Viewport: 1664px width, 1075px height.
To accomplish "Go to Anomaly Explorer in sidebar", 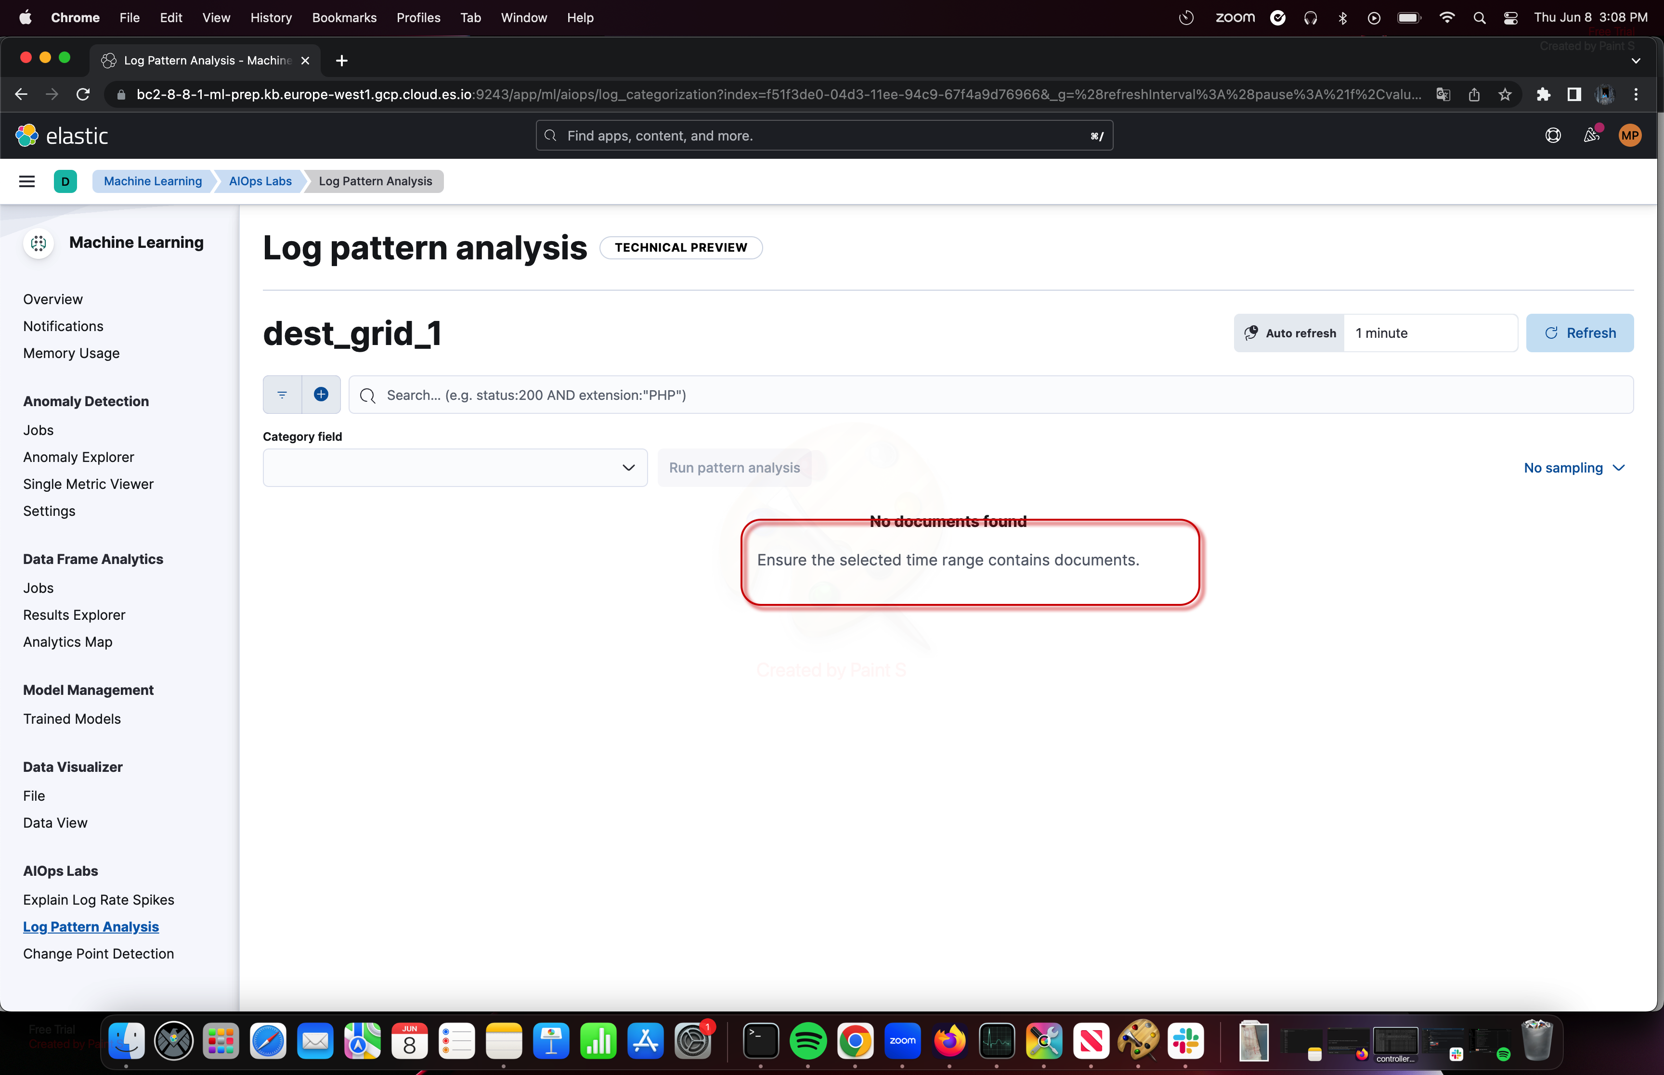I will (78, 457).
